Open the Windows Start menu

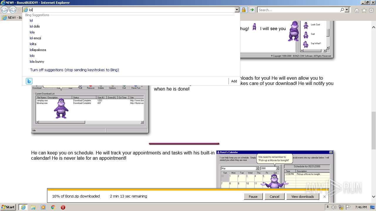(x=8, y=207)
